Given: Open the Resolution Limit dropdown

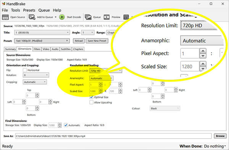Looking at the screenshot, I should pyautogui.click(x=106, y=71).
